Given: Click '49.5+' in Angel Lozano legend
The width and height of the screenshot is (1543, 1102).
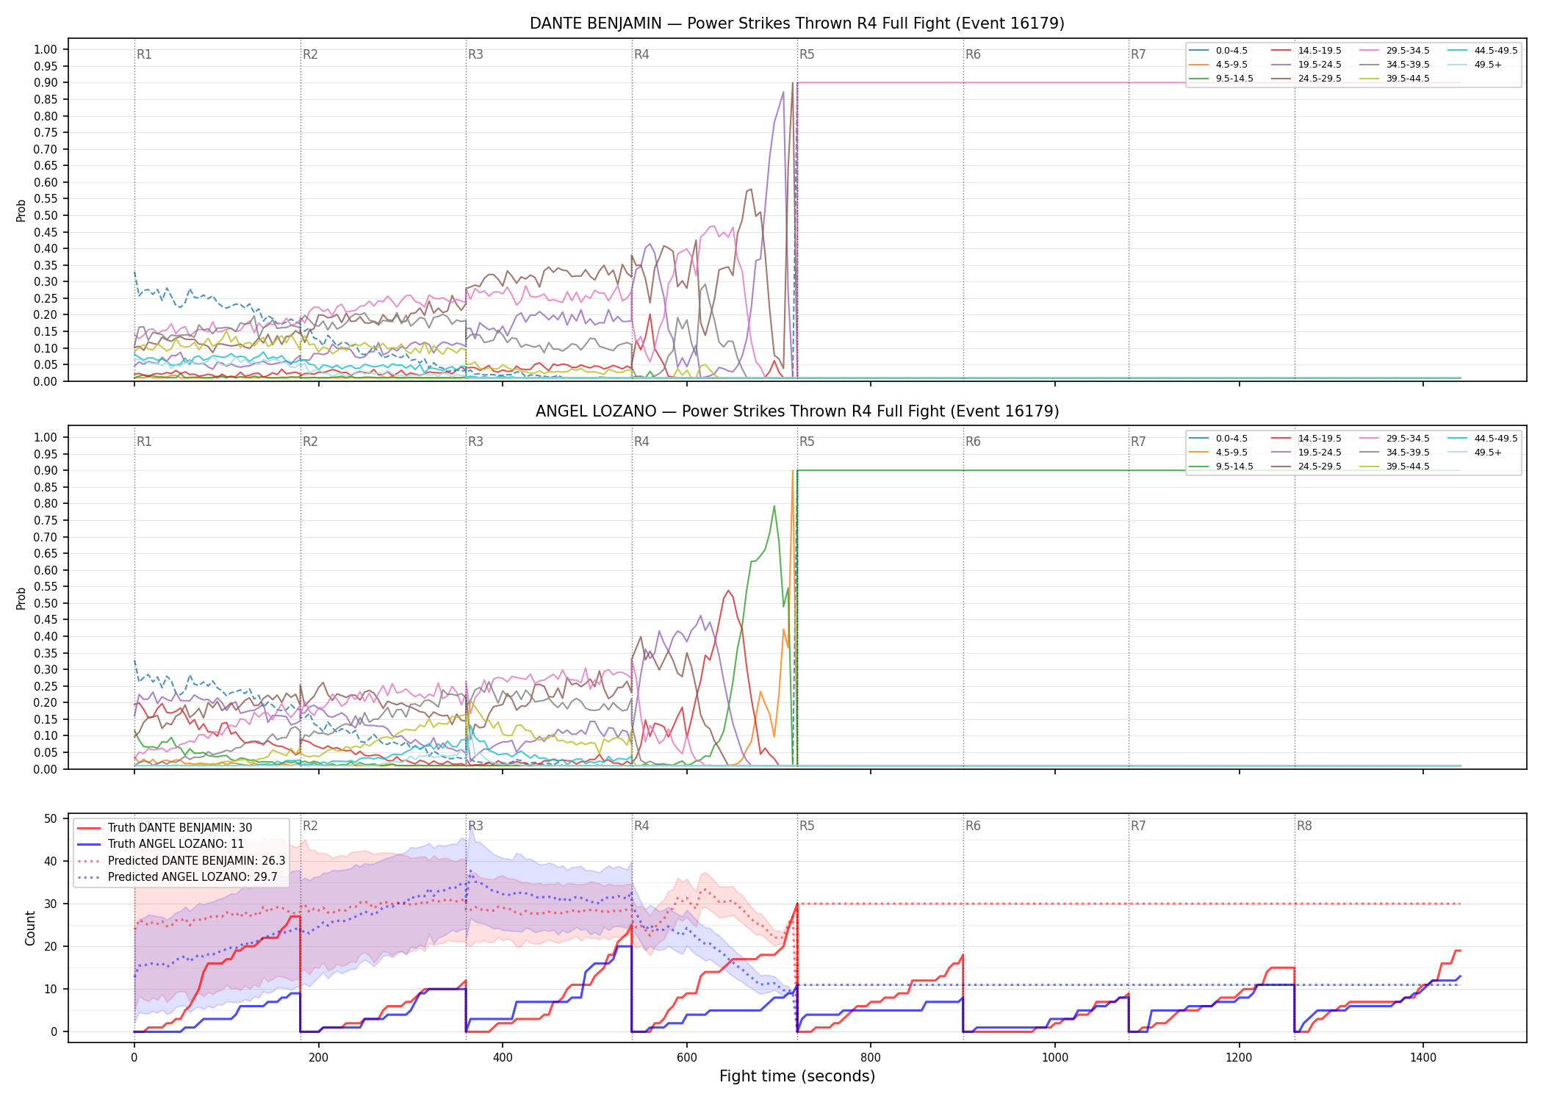Looking at the screenshot, I should click(x=1488, y=453).
